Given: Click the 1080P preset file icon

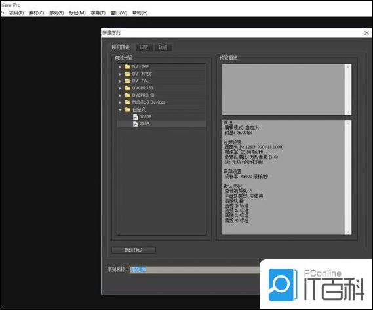Looking at the screenshot, I should pyautogui.click(x=135, y=116).
